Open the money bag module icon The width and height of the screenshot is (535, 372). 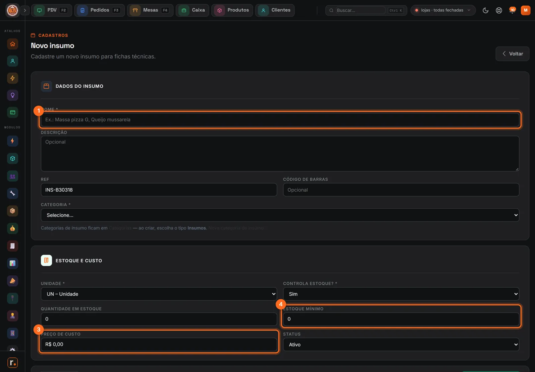tap(12, 228)
